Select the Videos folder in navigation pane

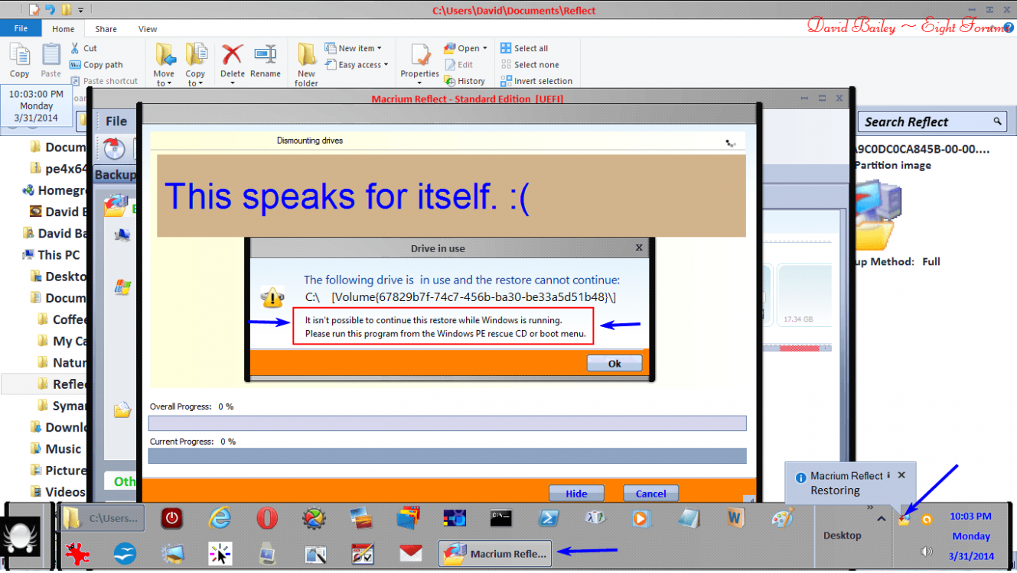click(x=57, y=491)
